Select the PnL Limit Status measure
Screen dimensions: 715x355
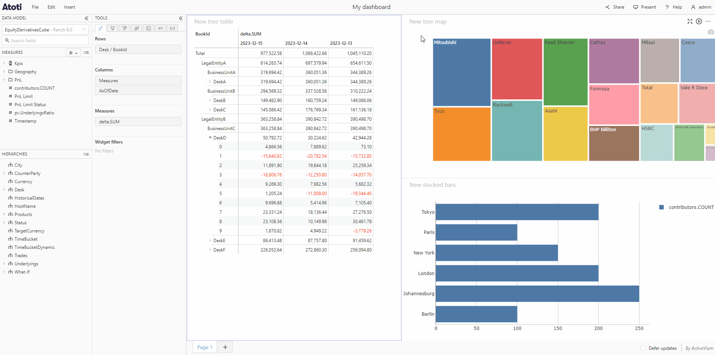30,105
